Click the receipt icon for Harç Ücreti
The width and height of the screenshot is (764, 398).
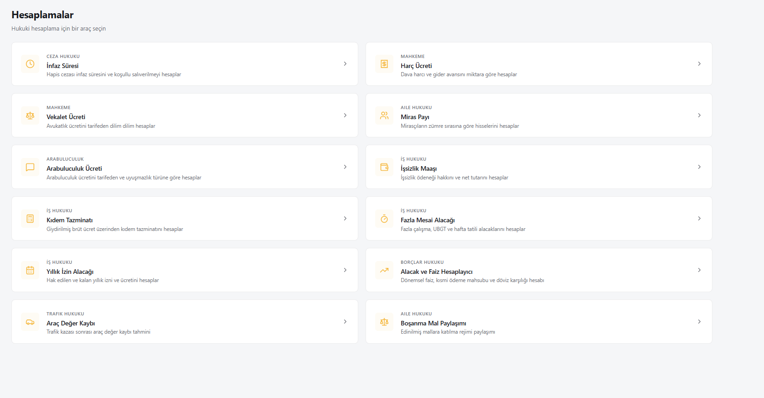pyautogui.click(x=384, y=64)
